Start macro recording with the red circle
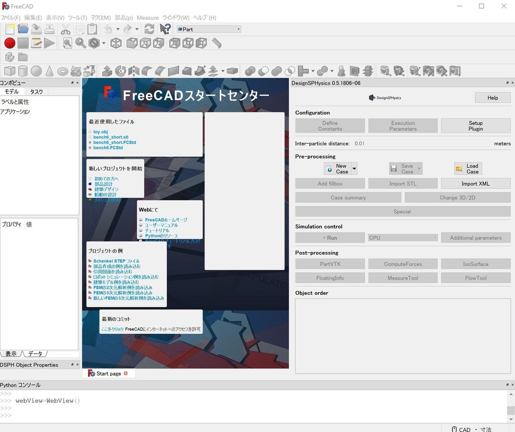The image size is (515, 432). point(10,43)
